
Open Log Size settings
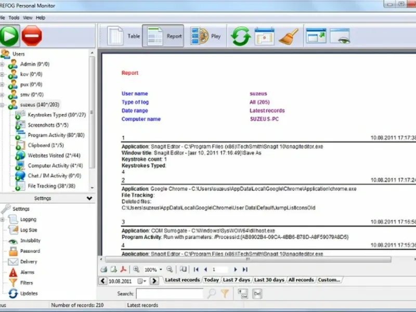coord(29,230)
